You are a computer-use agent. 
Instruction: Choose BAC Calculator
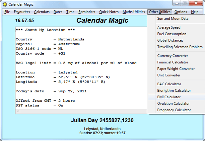point(177,84)
